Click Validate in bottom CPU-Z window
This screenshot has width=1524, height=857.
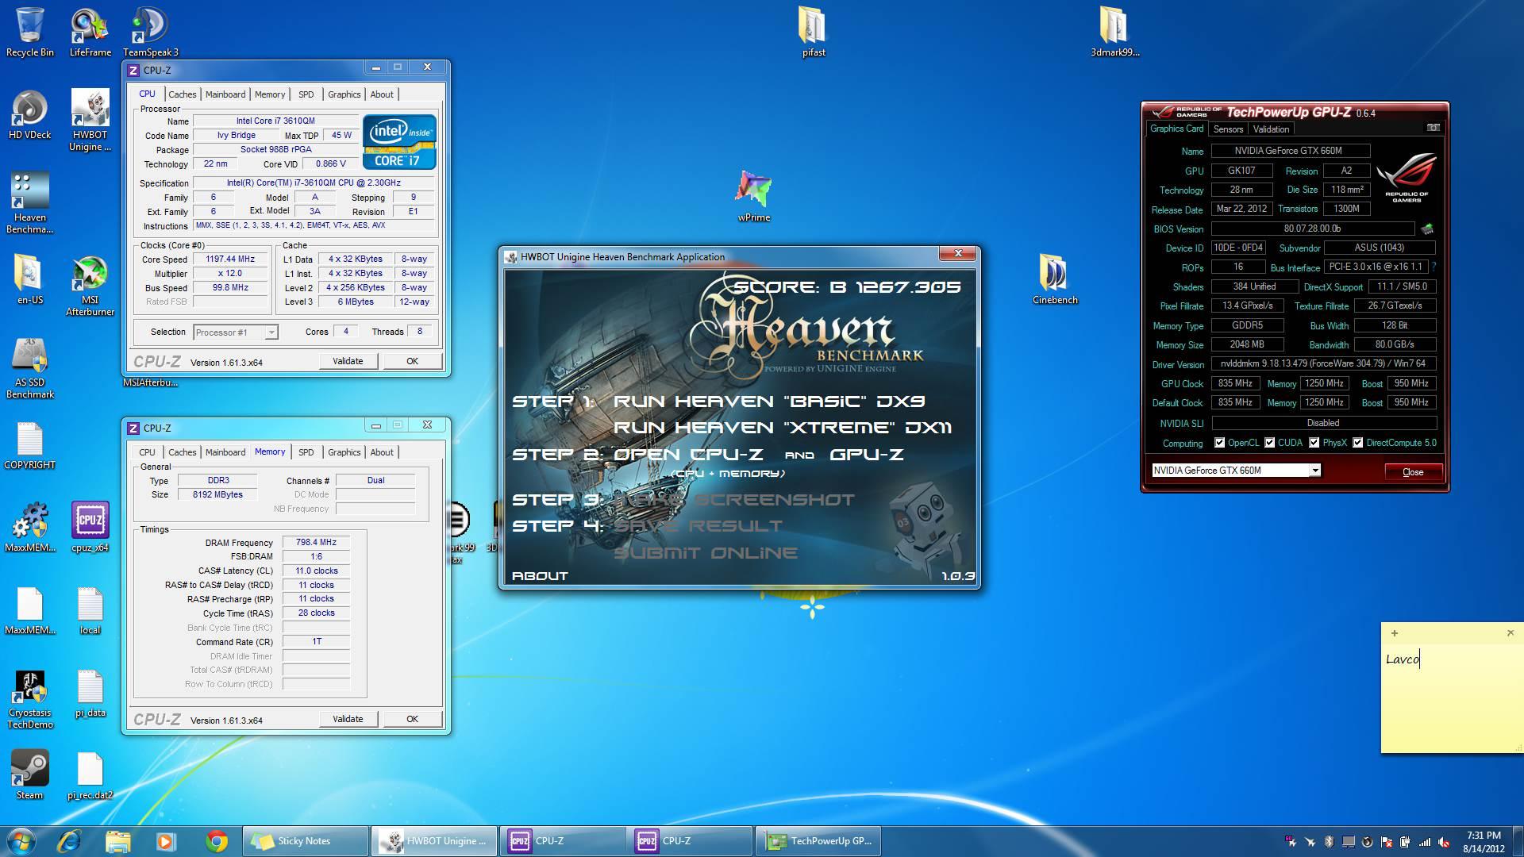tap(348, 719)
